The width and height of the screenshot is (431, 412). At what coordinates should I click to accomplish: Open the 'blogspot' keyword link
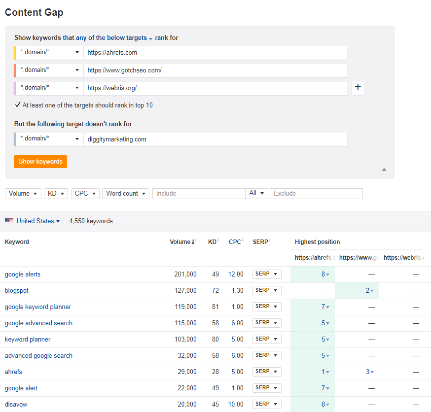pyautogui.click(x=16, y=291)
